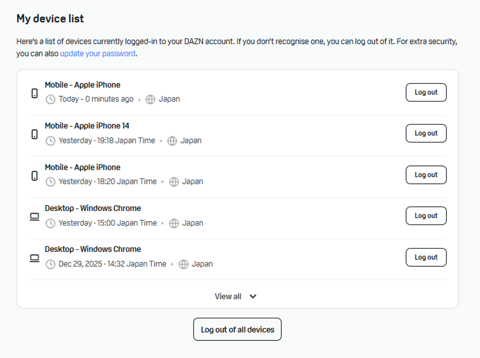Viewport: 480px width, 358px height.
Task: Click the phone icon beside the iPhone 14 entry
Action: (35, 134)
